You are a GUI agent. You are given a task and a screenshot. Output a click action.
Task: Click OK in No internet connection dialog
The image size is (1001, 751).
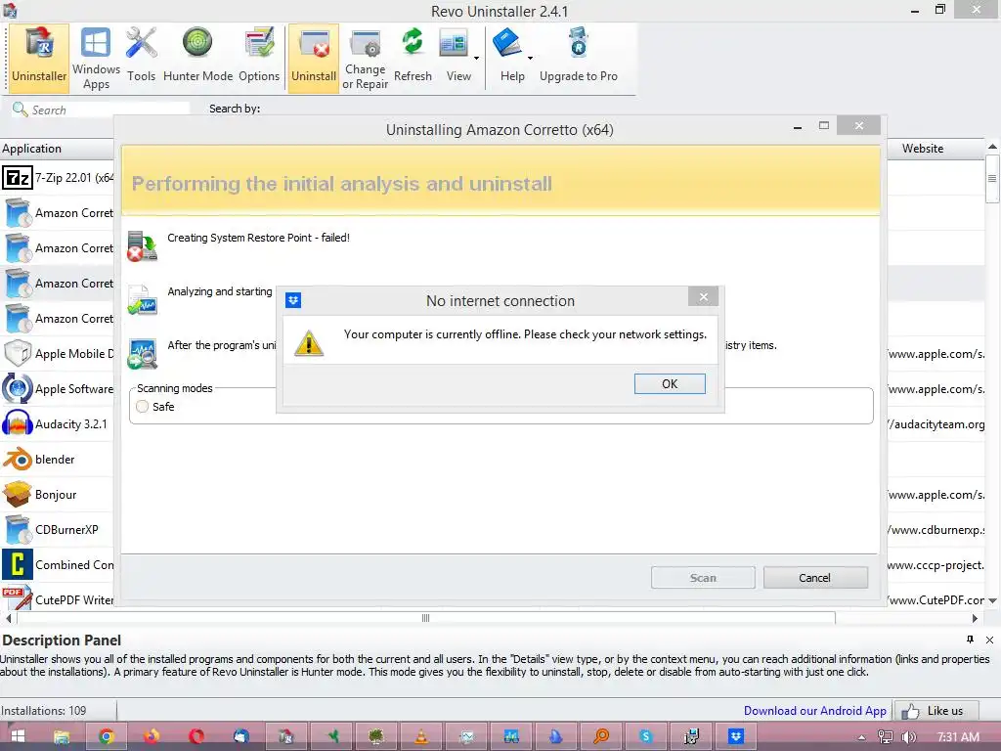pos(670,383)
